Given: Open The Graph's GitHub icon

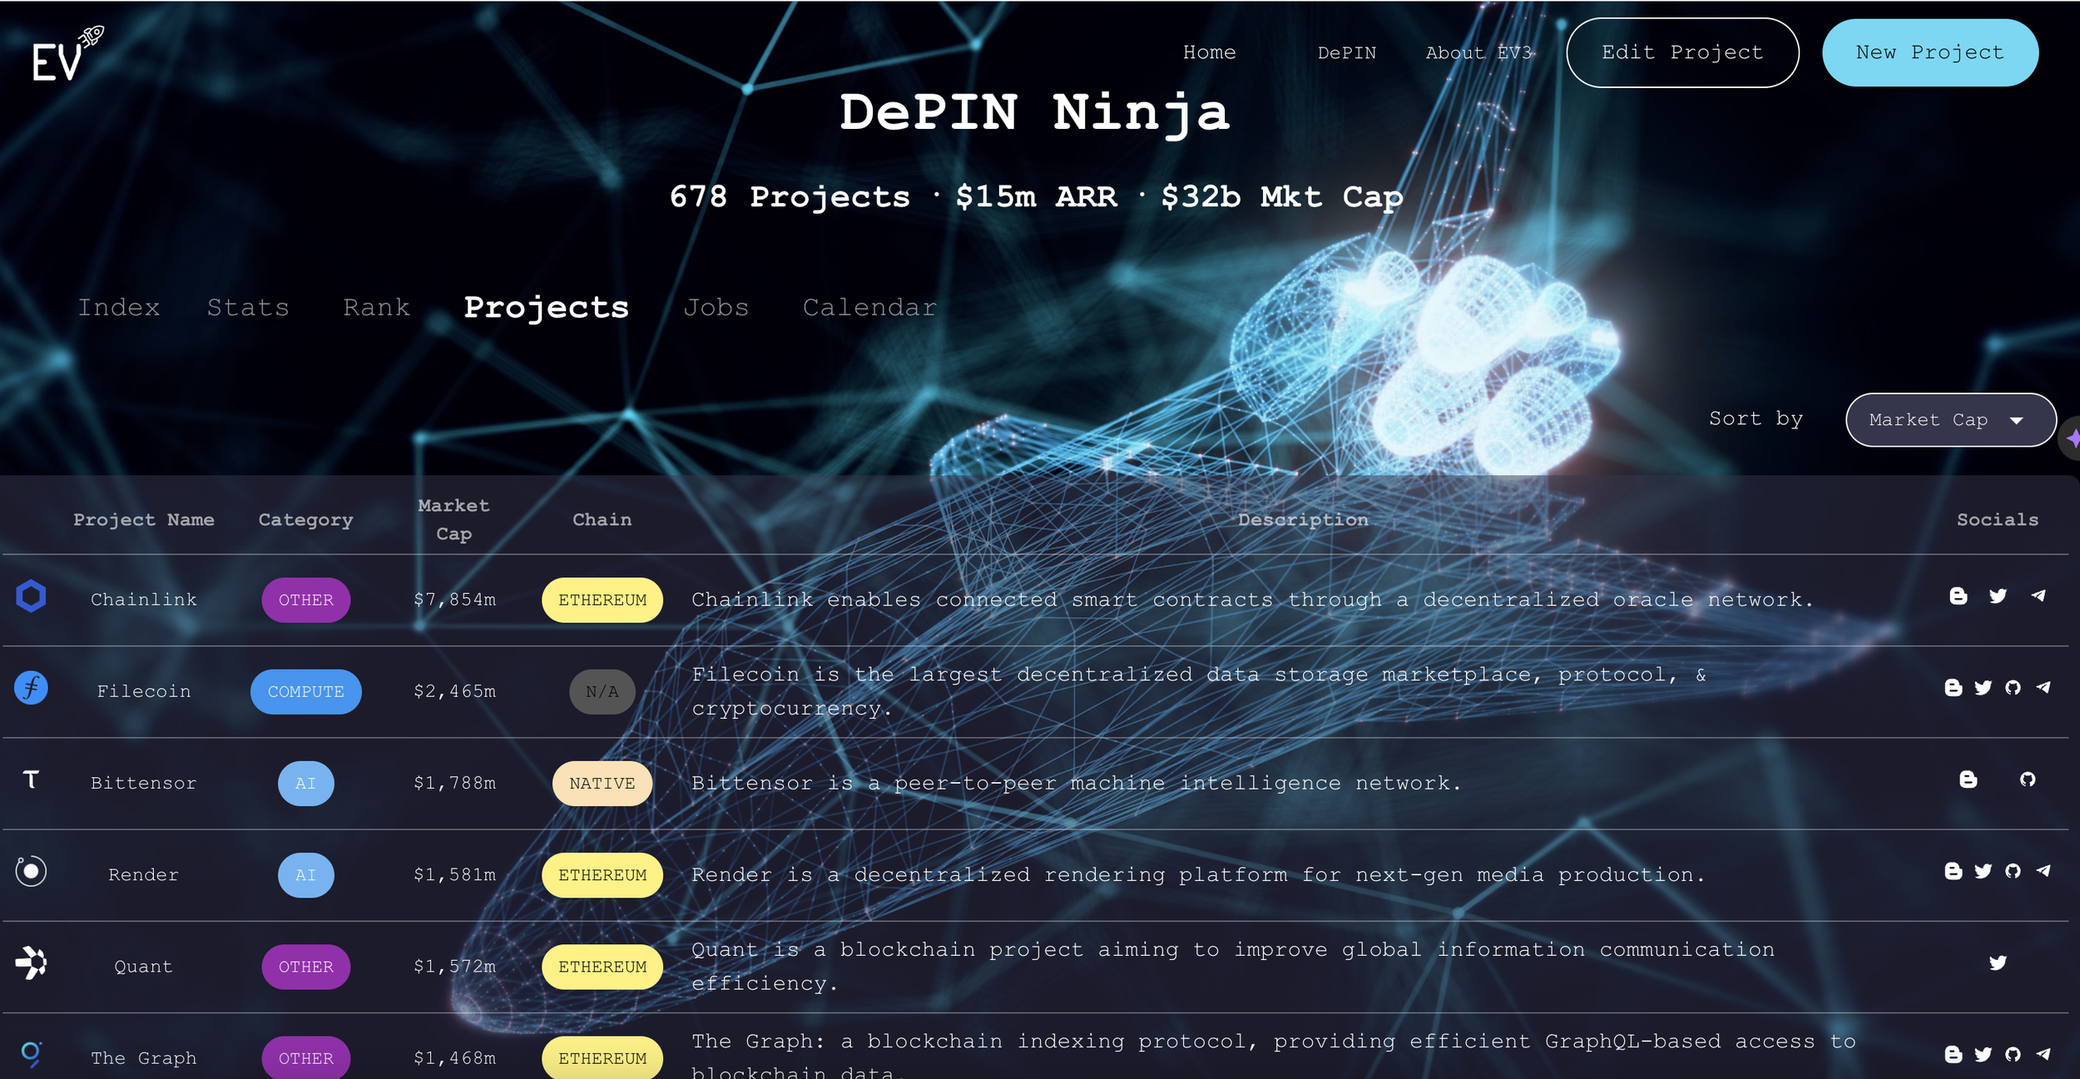Looking at the screenshot, I should pyautogui.click(x=2013, y=1055).
